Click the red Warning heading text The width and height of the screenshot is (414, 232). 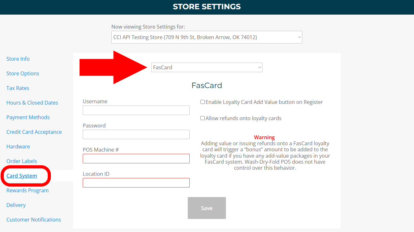(x=264, y=137)
